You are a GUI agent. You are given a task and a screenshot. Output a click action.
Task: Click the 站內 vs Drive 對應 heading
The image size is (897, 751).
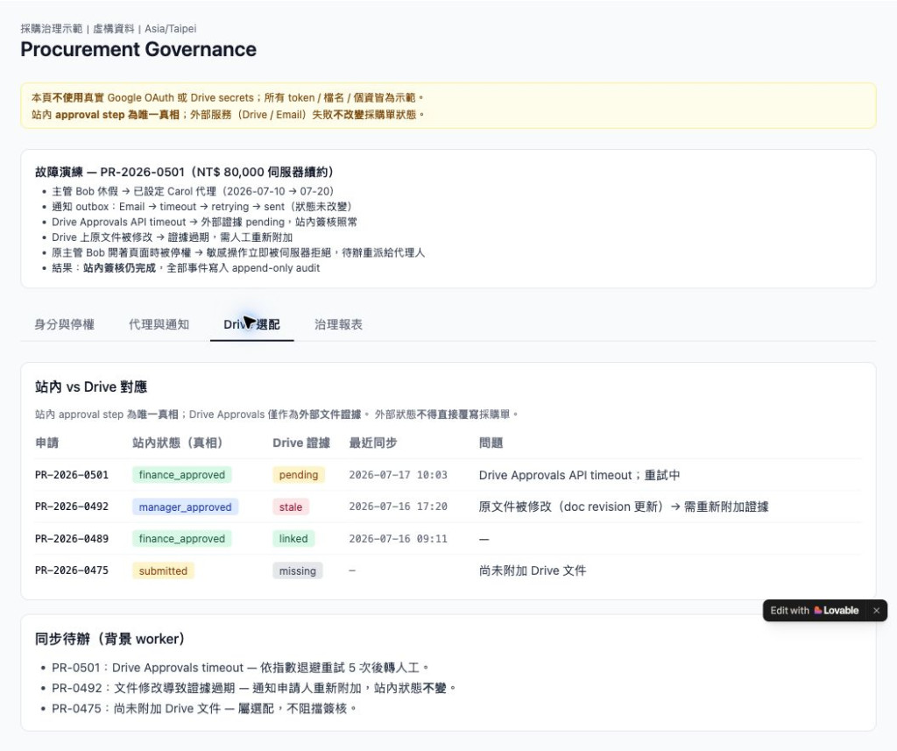(x=91, y=387)
